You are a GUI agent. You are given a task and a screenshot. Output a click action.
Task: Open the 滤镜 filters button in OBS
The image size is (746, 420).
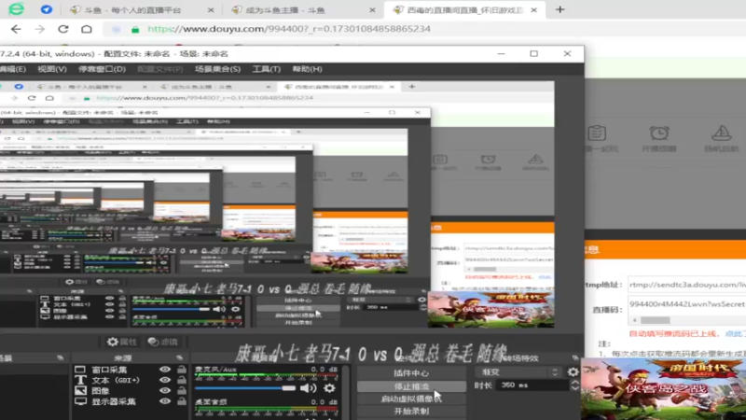click(x=162, y=342)
